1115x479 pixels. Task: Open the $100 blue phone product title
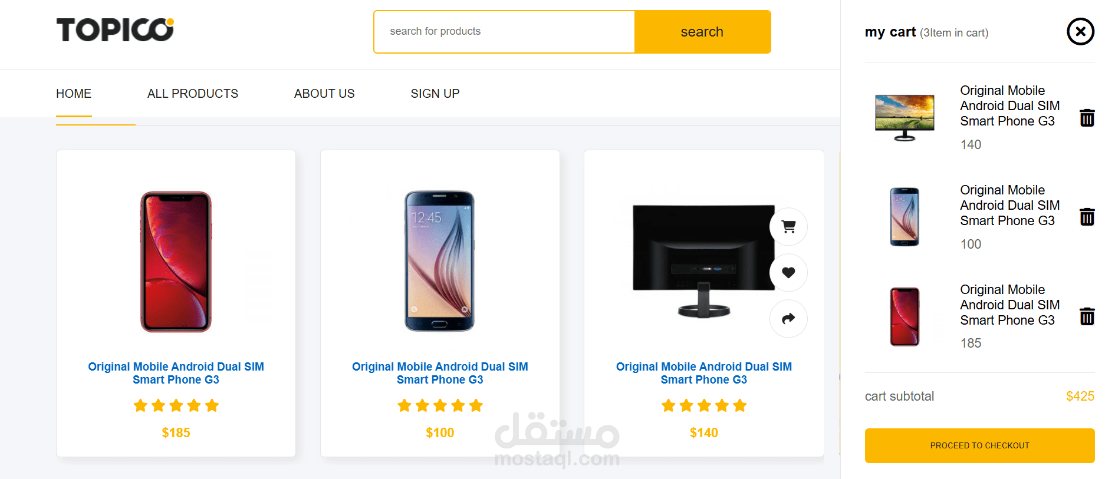pos(440,373)
